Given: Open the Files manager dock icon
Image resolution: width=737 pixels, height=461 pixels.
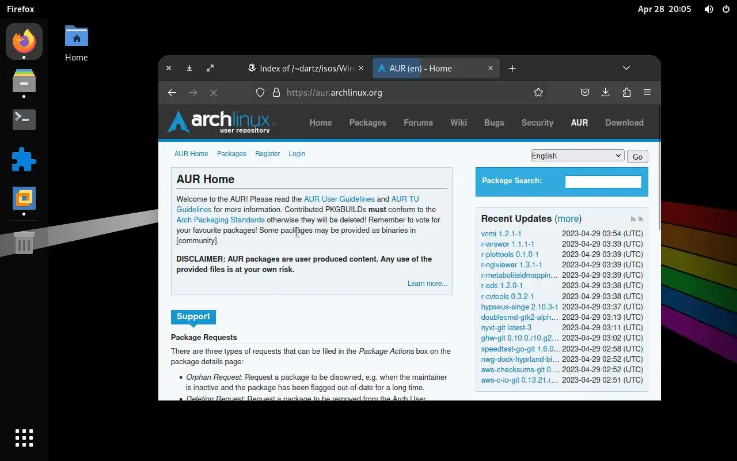Looking at the screenshot, I should coord(24,81).
